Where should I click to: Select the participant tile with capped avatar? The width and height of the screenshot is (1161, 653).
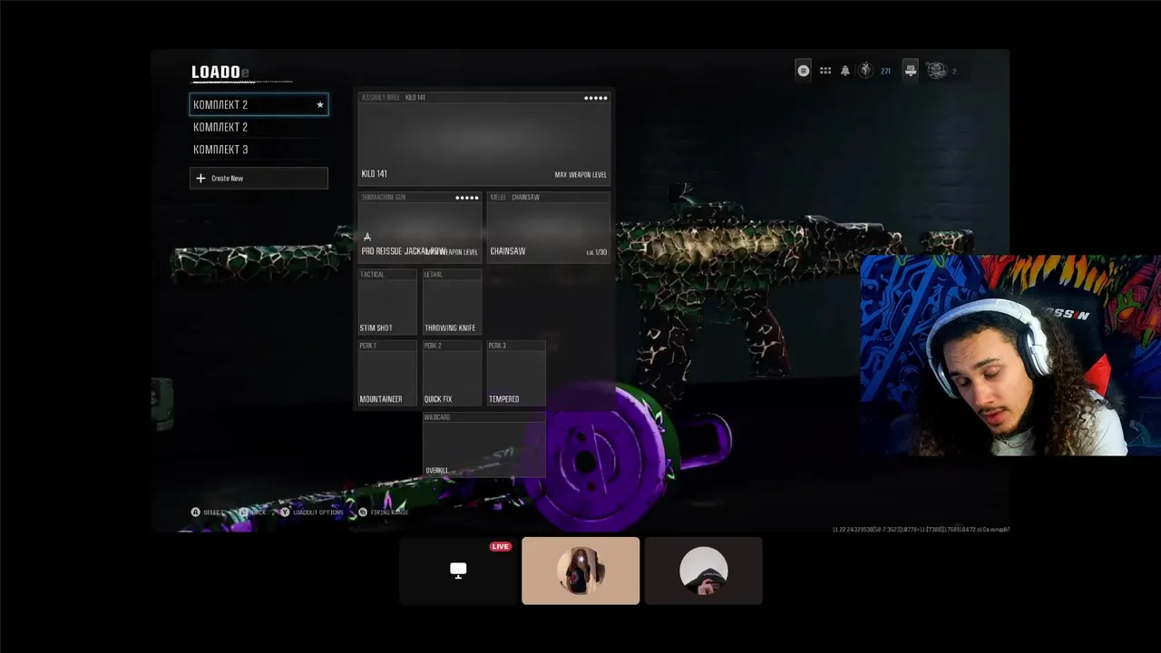(704, 570)
